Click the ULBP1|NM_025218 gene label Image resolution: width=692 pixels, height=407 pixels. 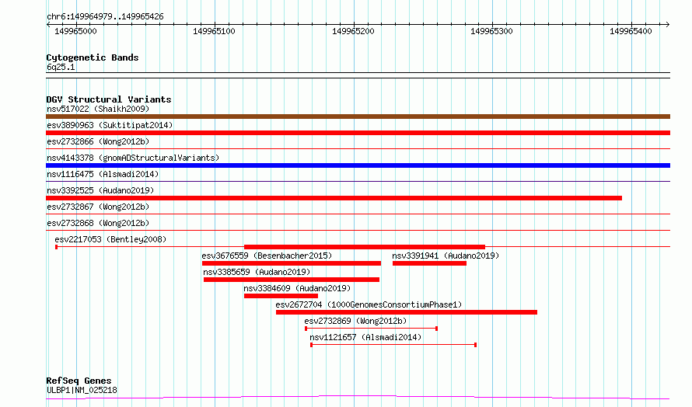click(82, 390)
